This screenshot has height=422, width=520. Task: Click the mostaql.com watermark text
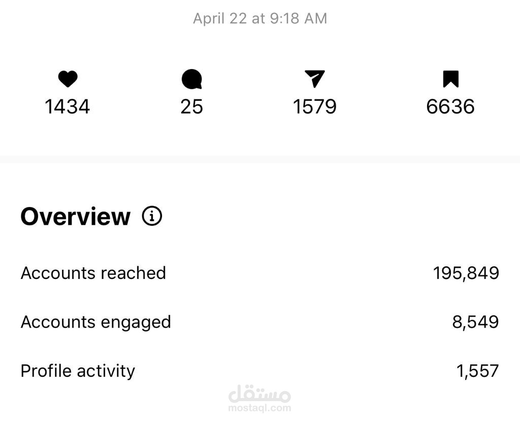(259, 407)
